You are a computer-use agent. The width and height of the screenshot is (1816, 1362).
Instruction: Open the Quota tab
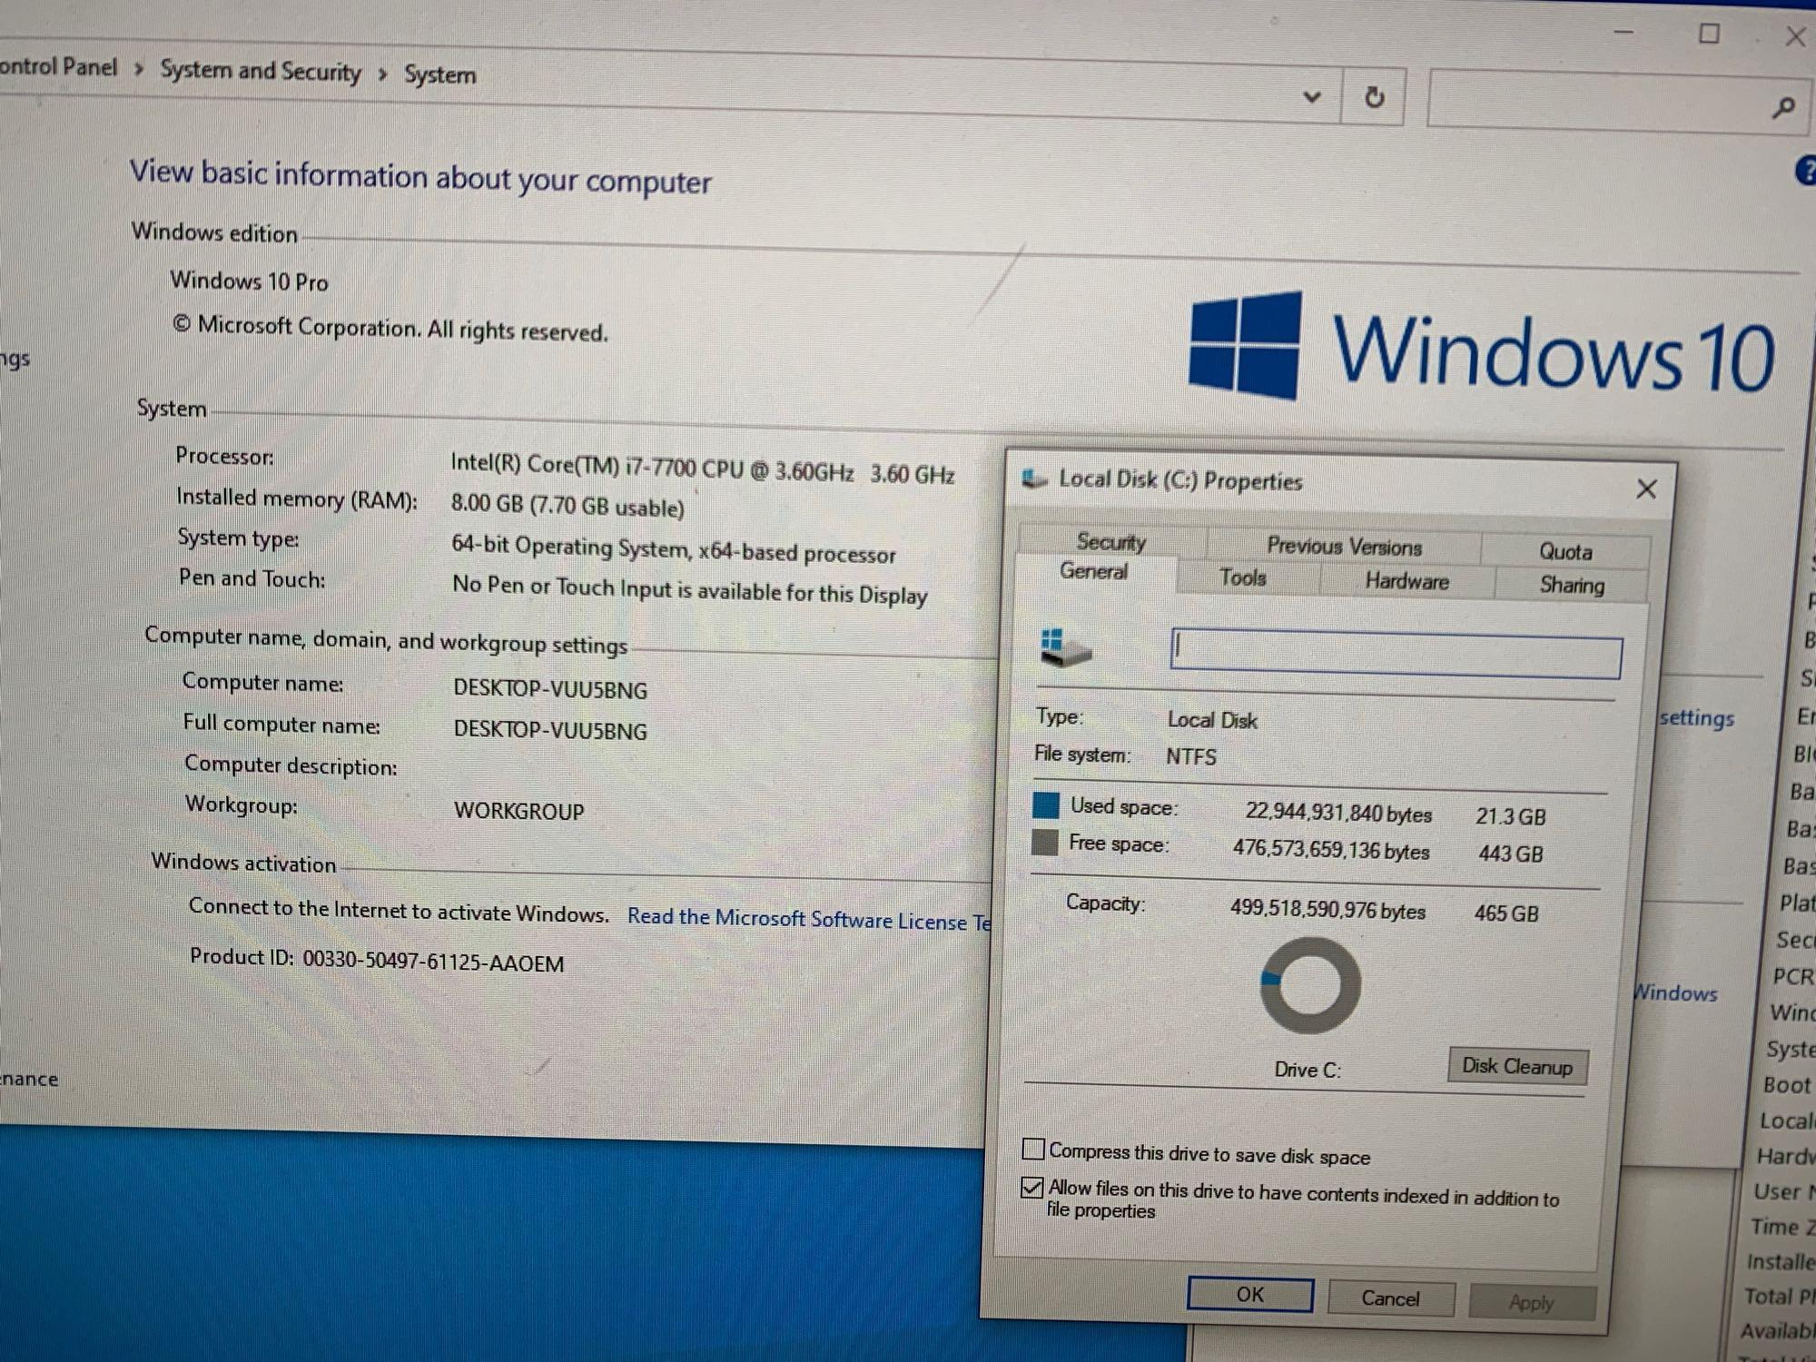[1565, 551]
